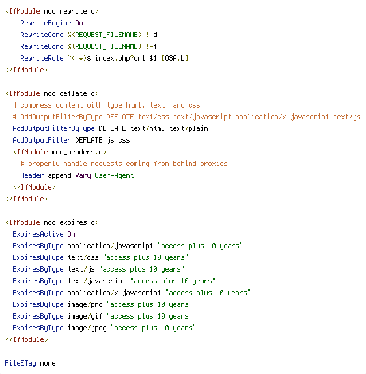This screenshot has width=366, height=374.
Task: Click the opening IfModule mod_deflate.c tag
Action: click(52, 94)
